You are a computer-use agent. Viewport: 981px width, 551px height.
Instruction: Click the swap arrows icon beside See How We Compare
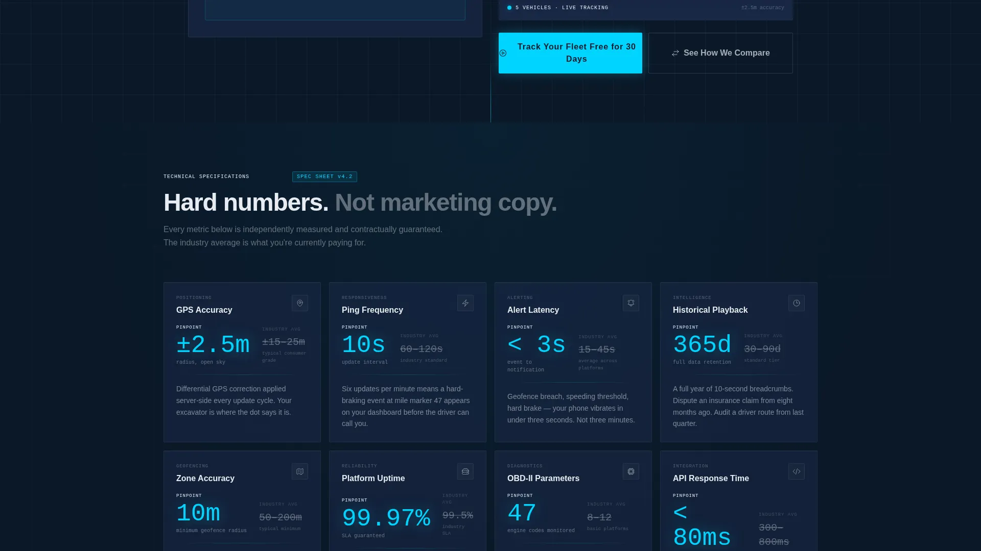pyautogui.click(x=675, y=53)
